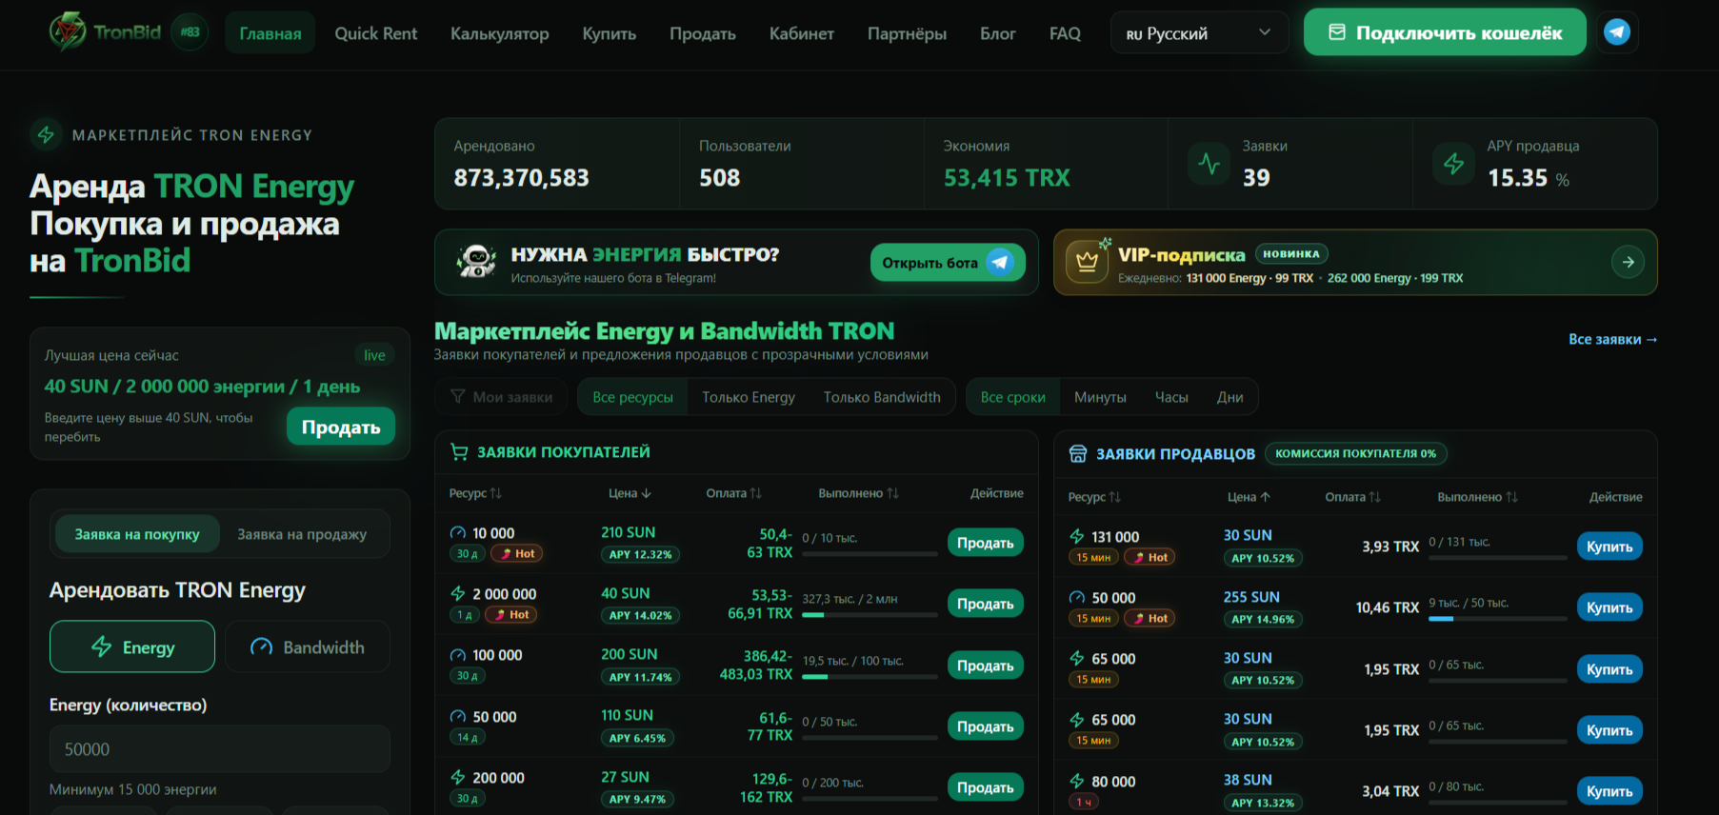Click Открыть бота button

tap(948, 263)
